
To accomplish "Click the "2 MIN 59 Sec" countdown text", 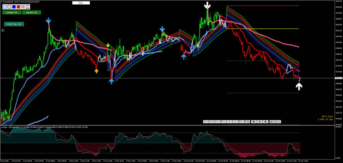I will tap(325, 119).
